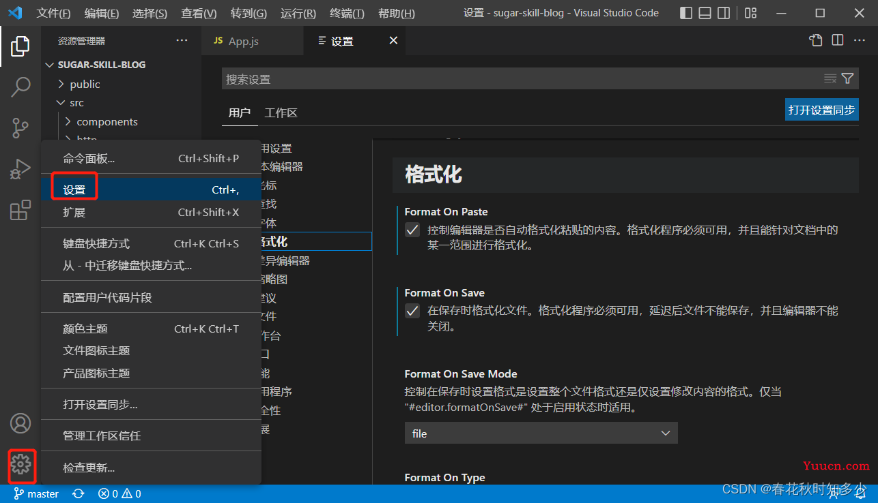This screenshot has width=878, height=503.
Task: Select the 用户 settings scope tab
Action: click(x=239, y=112)
